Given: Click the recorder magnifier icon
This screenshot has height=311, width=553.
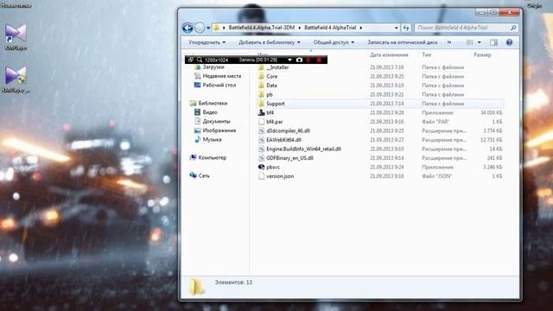Looking at the screenshot, I should point(200,60).
